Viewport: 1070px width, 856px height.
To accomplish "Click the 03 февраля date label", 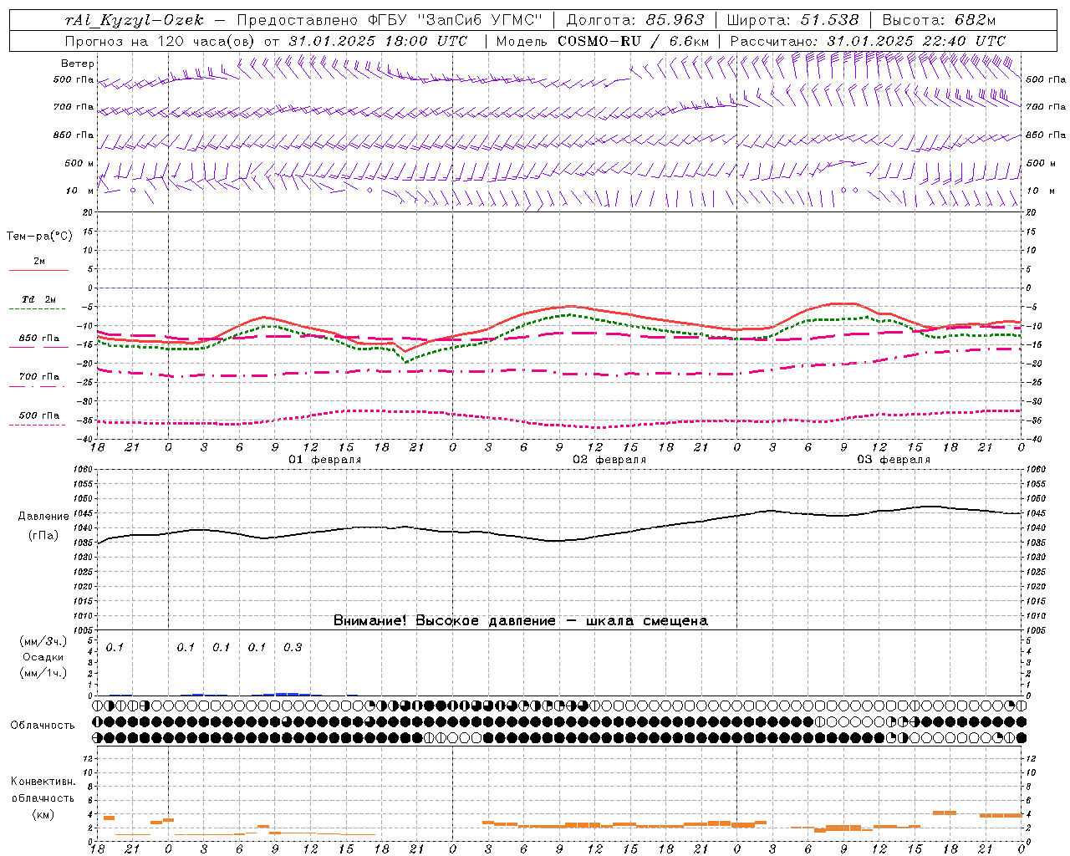I will (894, 460).
